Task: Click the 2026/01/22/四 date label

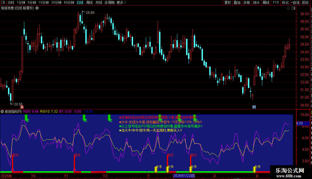Action: pos(184,176)
